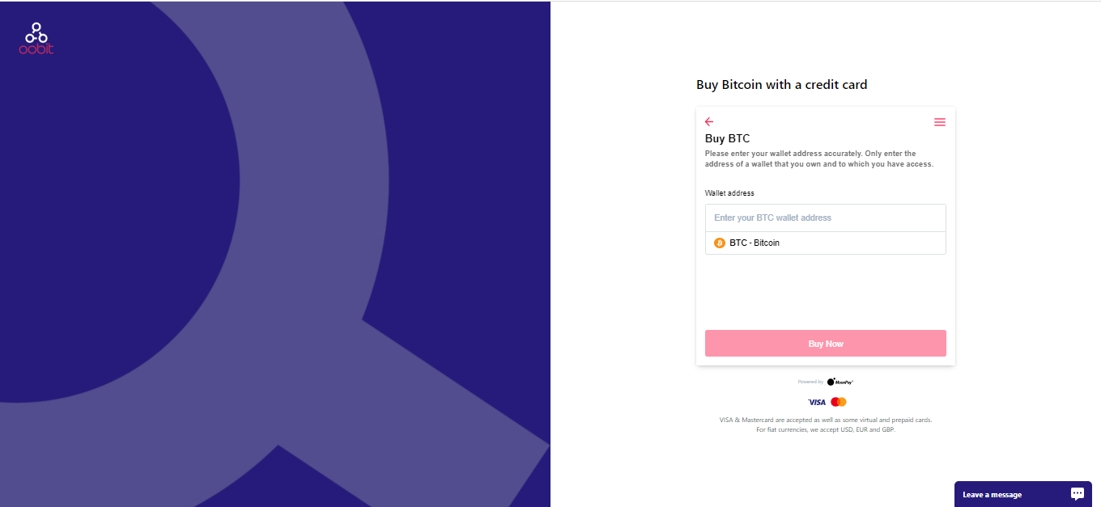This screenshot has width=1101, height=507.
Task: Click the oobit logo
Action: [36, 39]
